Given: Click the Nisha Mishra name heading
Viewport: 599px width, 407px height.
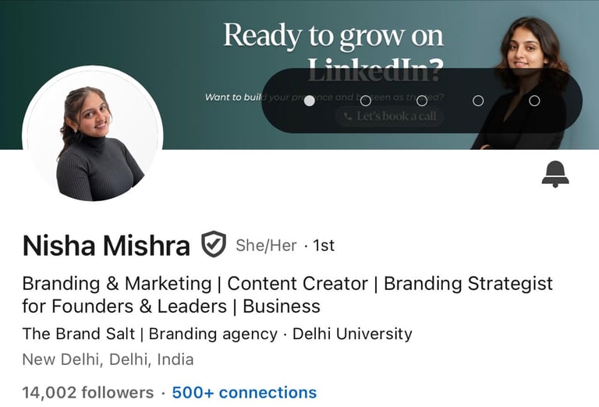Looking at the screenshot, I should point(106,246).
